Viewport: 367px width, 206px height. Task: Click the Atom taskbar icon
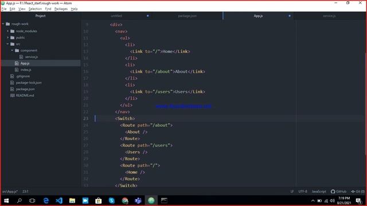pos(151,201)
